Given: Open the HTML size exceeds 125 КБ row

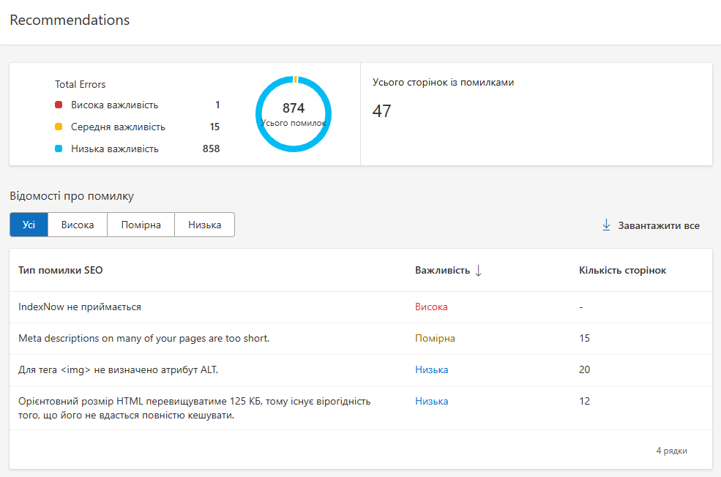Looking at the screenshot, I should tap(194, 408).
